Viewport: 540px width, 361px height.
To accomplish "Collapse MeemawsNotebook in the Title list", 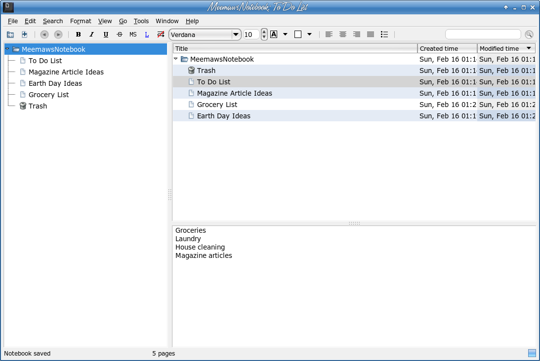I will click(176, 59).
